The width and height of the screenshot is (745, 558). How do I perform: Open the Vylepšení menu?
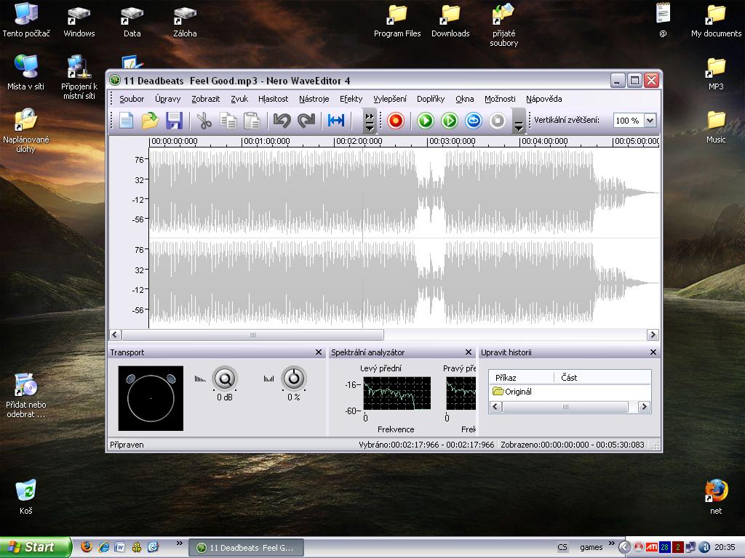point(390,99)
